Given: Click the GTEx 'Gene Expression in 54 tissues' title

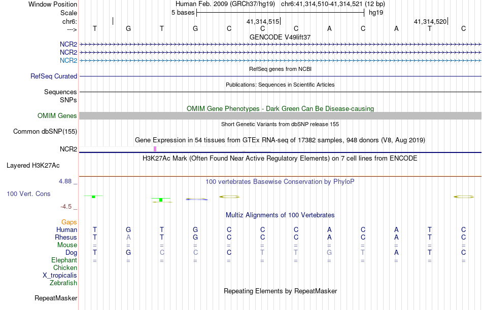Looking at the screenshot, I should tap(280, 140).
